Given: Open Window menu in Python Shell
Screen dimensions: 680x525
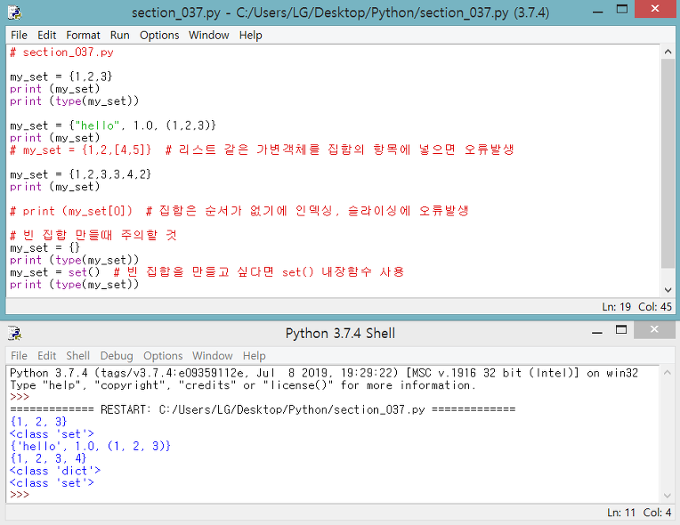Looking at the screenshot, I should click(x=212, y=356).
